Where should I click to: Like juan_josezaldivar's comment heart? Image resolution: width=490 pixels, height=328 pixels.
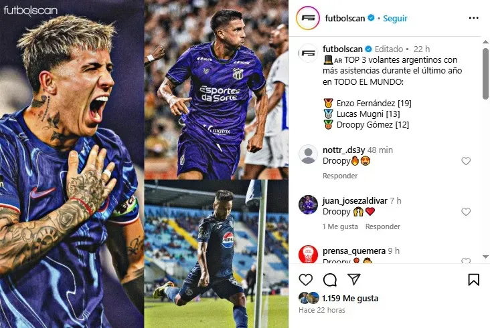click(x=466, y=212)
